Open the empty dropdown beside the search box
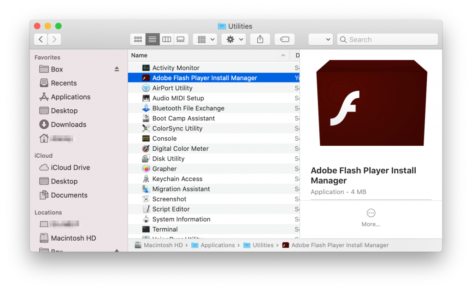Viewport: 472px width, 291px height. tap(321, 40)
